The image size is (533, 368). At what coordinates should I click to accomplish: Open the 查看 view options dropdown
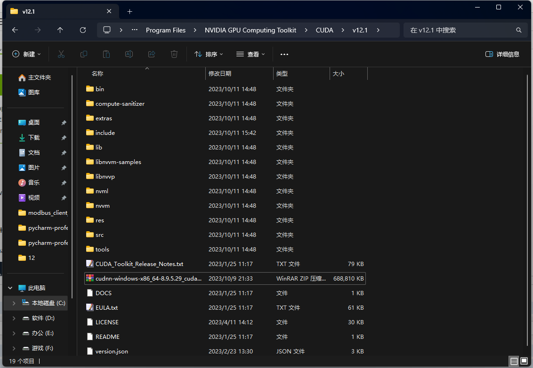click(x=251, y=54)
